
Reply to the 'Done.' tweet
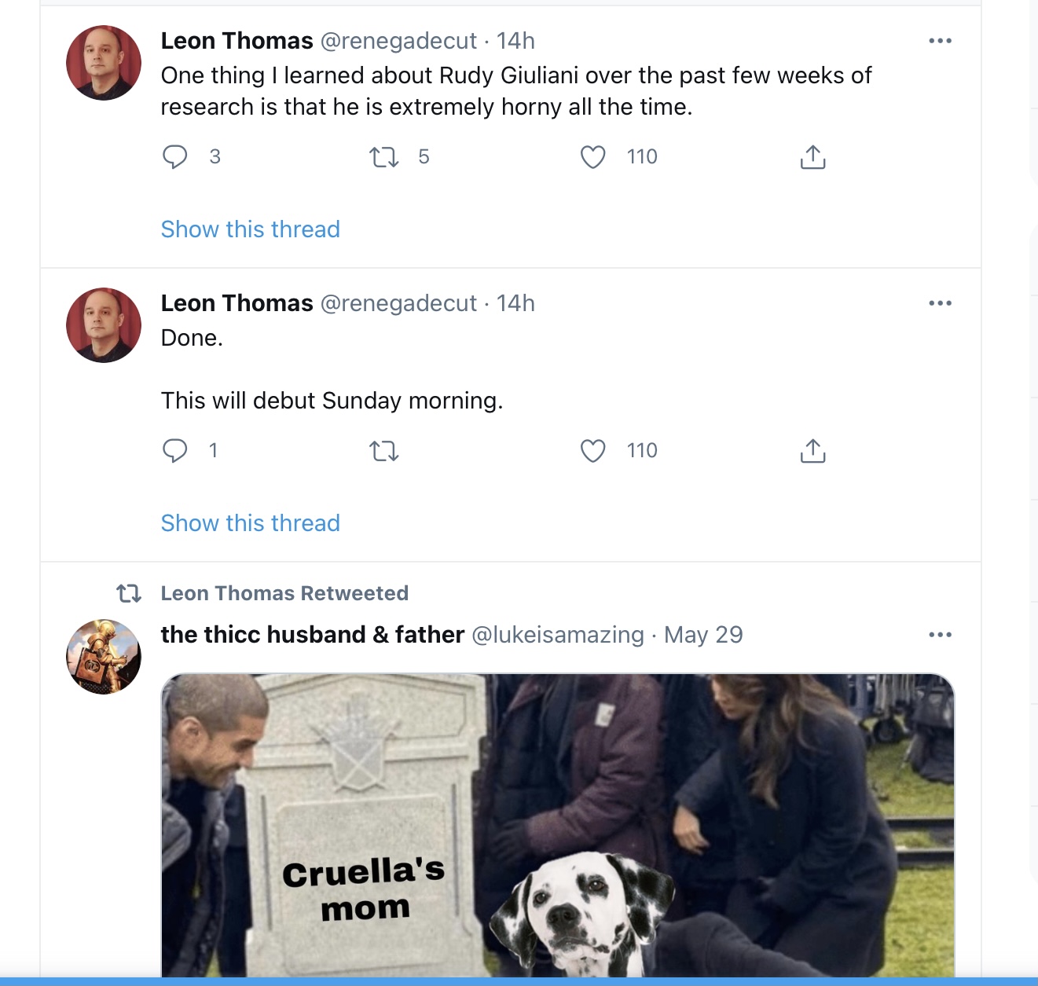(x=174, y=451)
